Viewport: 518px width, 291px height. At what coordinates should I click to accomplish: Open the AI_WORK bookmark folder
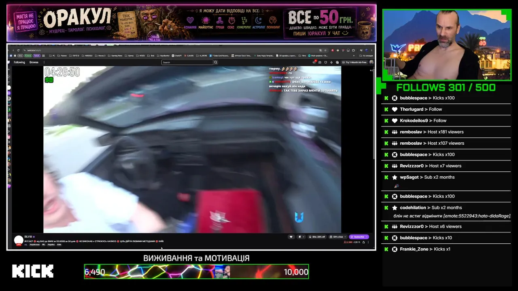(202, 55)
